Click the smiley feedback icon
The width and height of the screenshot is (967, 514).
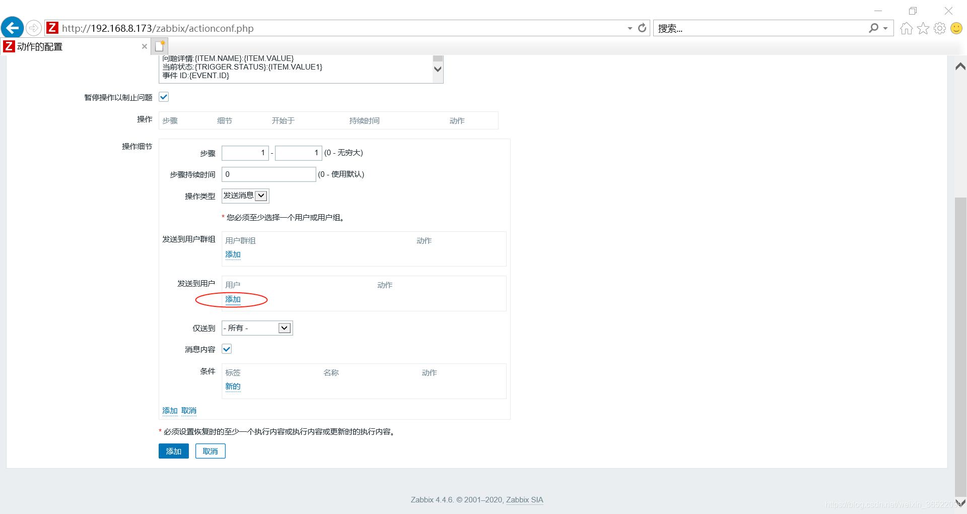tap(956, 28)
